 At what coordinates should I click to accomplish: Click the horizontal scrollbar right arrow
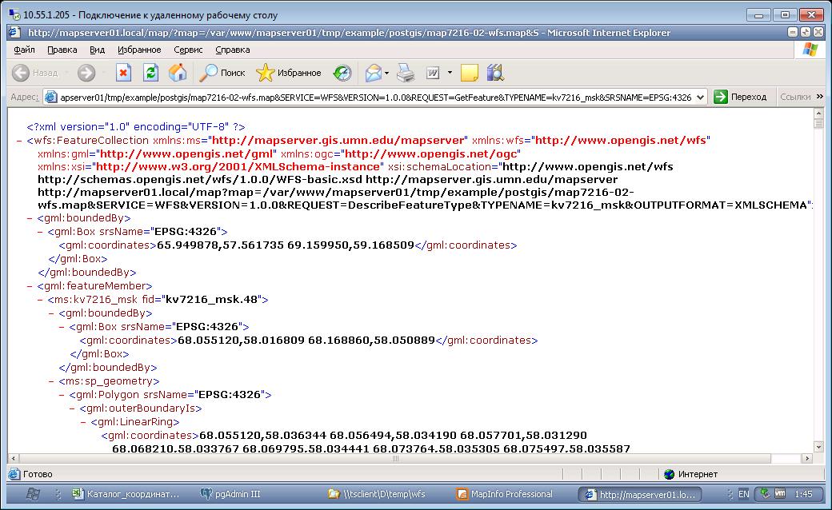click(x=807, y=459)
